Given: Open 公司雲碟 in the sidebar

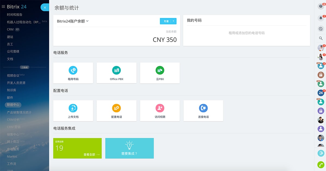Looking at the screenshot, I should [13, 51].
